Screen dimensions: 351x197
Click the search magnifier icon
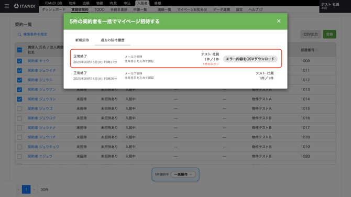pyautogui.click(x=20, y=35)
